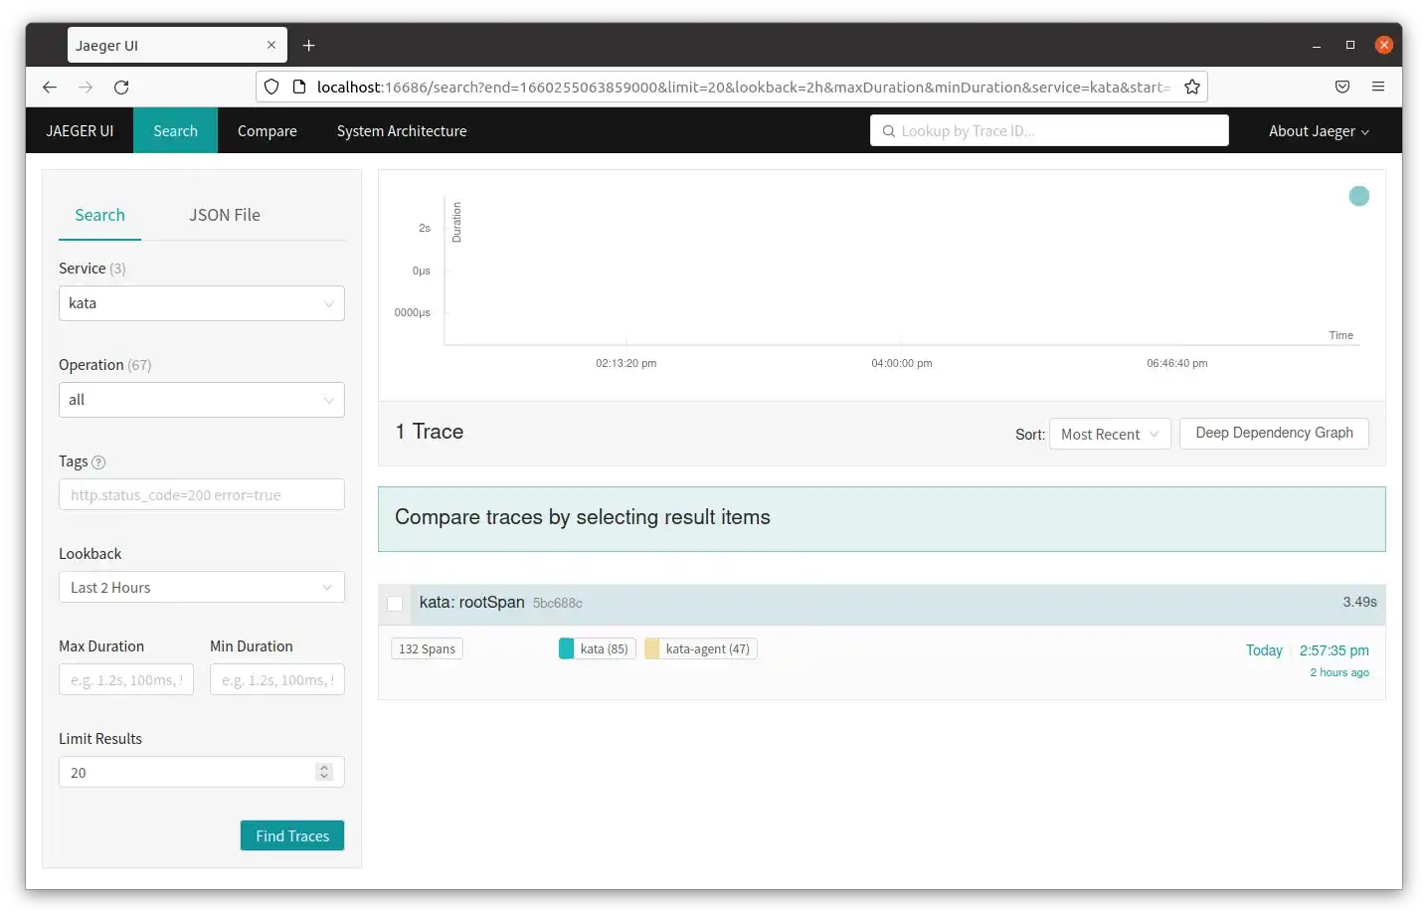
Task: Open System Architecture in navigation bar
Action: (x=401, y=131)
